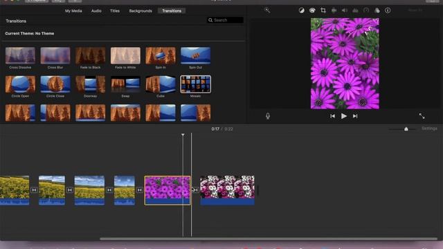Open clip filter and audio effects tool
Viewport: 443px width, 249px height.
tap(377, 10)
